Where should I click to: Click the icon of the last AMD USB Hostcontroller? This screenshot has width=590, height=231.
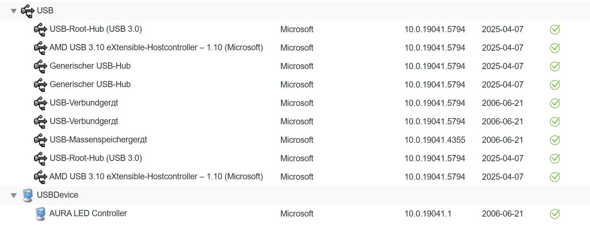[x=40, y=177]
